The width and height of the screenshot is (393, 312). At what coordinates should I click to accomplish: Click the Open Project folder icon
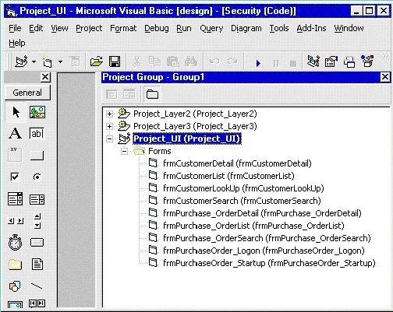click(97, 61)
